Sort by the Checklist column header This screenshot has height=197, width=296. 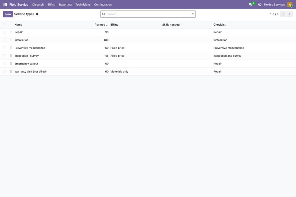tap(219, 25)
